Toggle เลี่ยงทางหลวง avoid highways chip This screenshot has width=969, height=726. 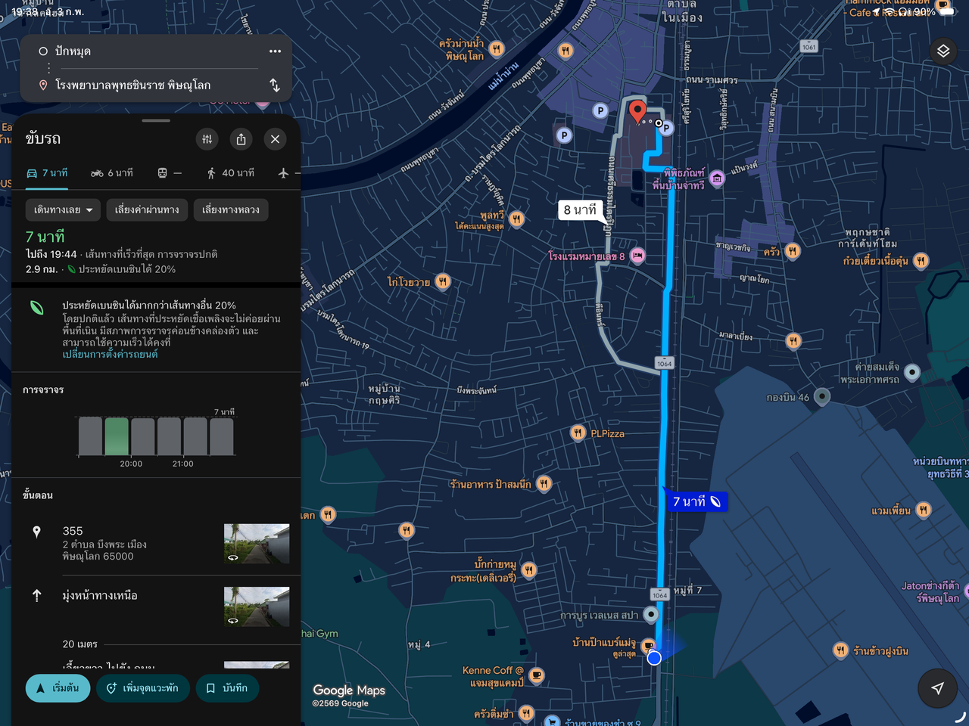pyautogui.click(x=231, y=209)
